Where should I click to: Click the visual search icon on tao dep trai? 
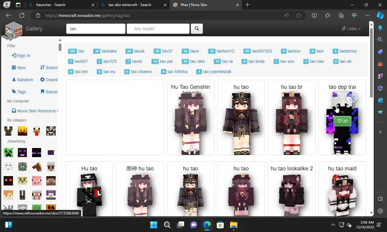pos(352,98)
